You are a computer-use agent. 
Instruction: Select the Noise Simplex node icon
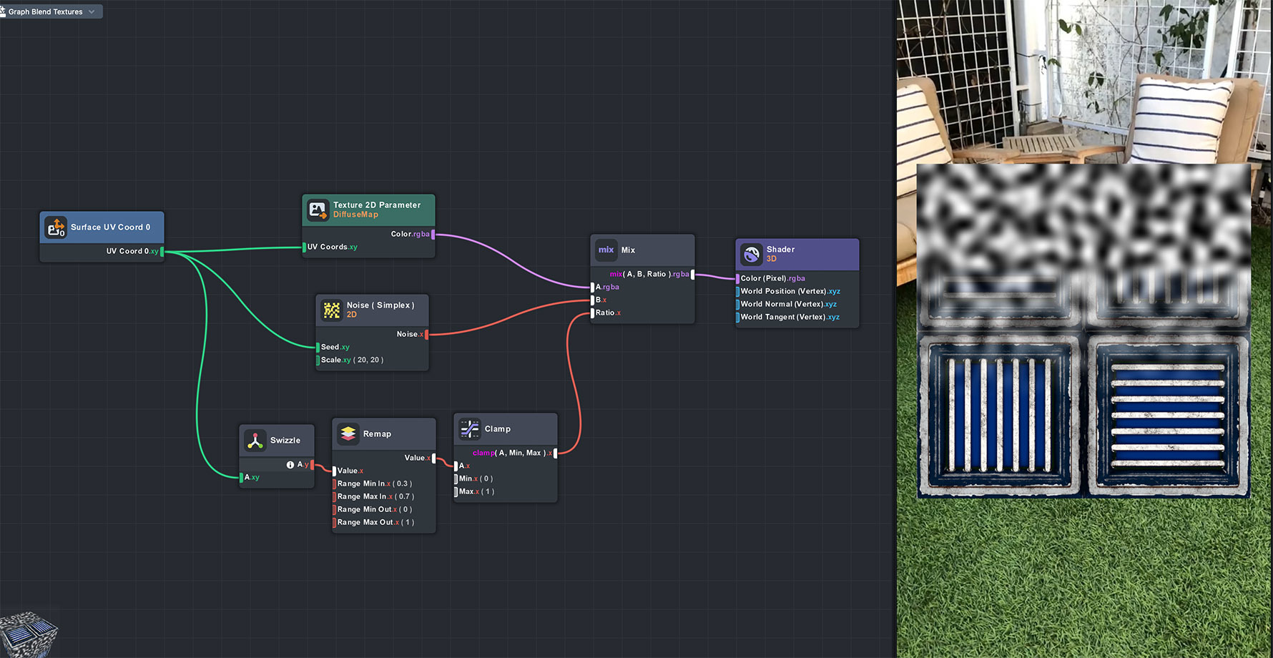point(332,310)
